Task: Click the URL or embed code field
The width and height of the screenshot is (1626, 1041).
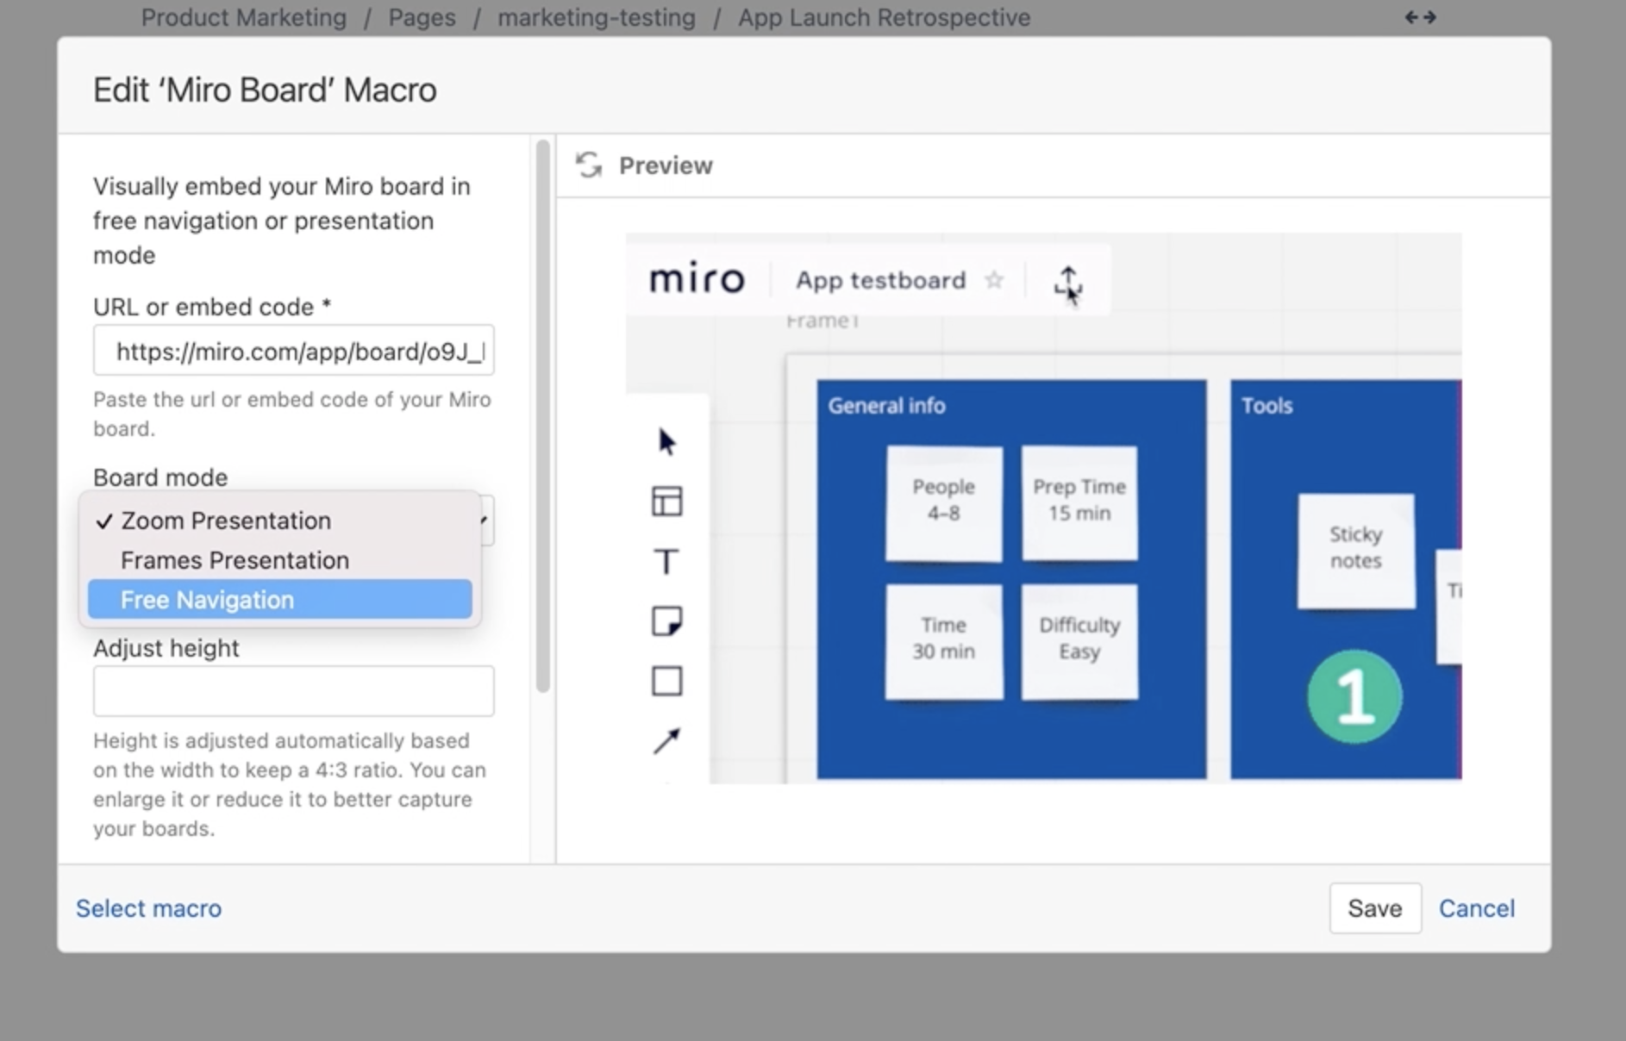Action: pyautogui.click(x=292, y=350)
